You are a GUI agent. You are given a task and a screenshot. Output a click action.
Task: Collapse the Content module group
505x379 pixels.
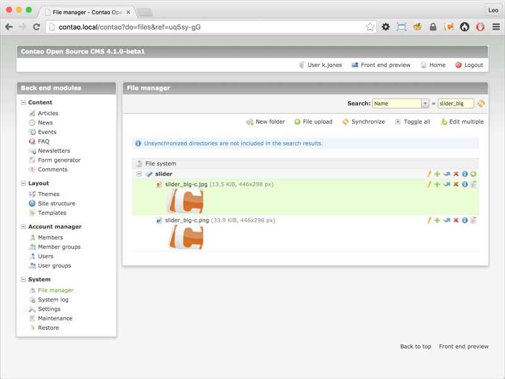(23, 102)
